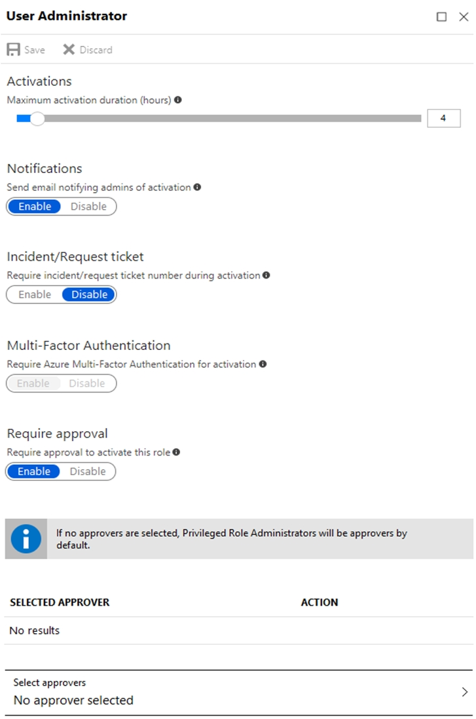Click the activation duration slider handle
476x719 pixels.
click(x=37, y=119)
